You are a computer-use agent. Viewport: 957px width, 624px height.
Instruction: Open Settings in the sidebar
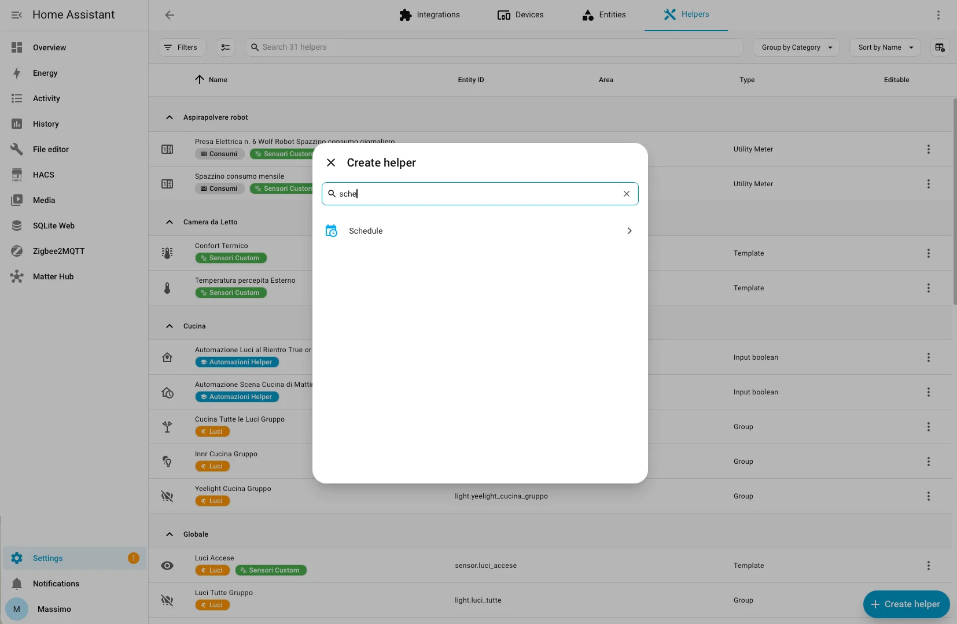[x=74, y=558]
